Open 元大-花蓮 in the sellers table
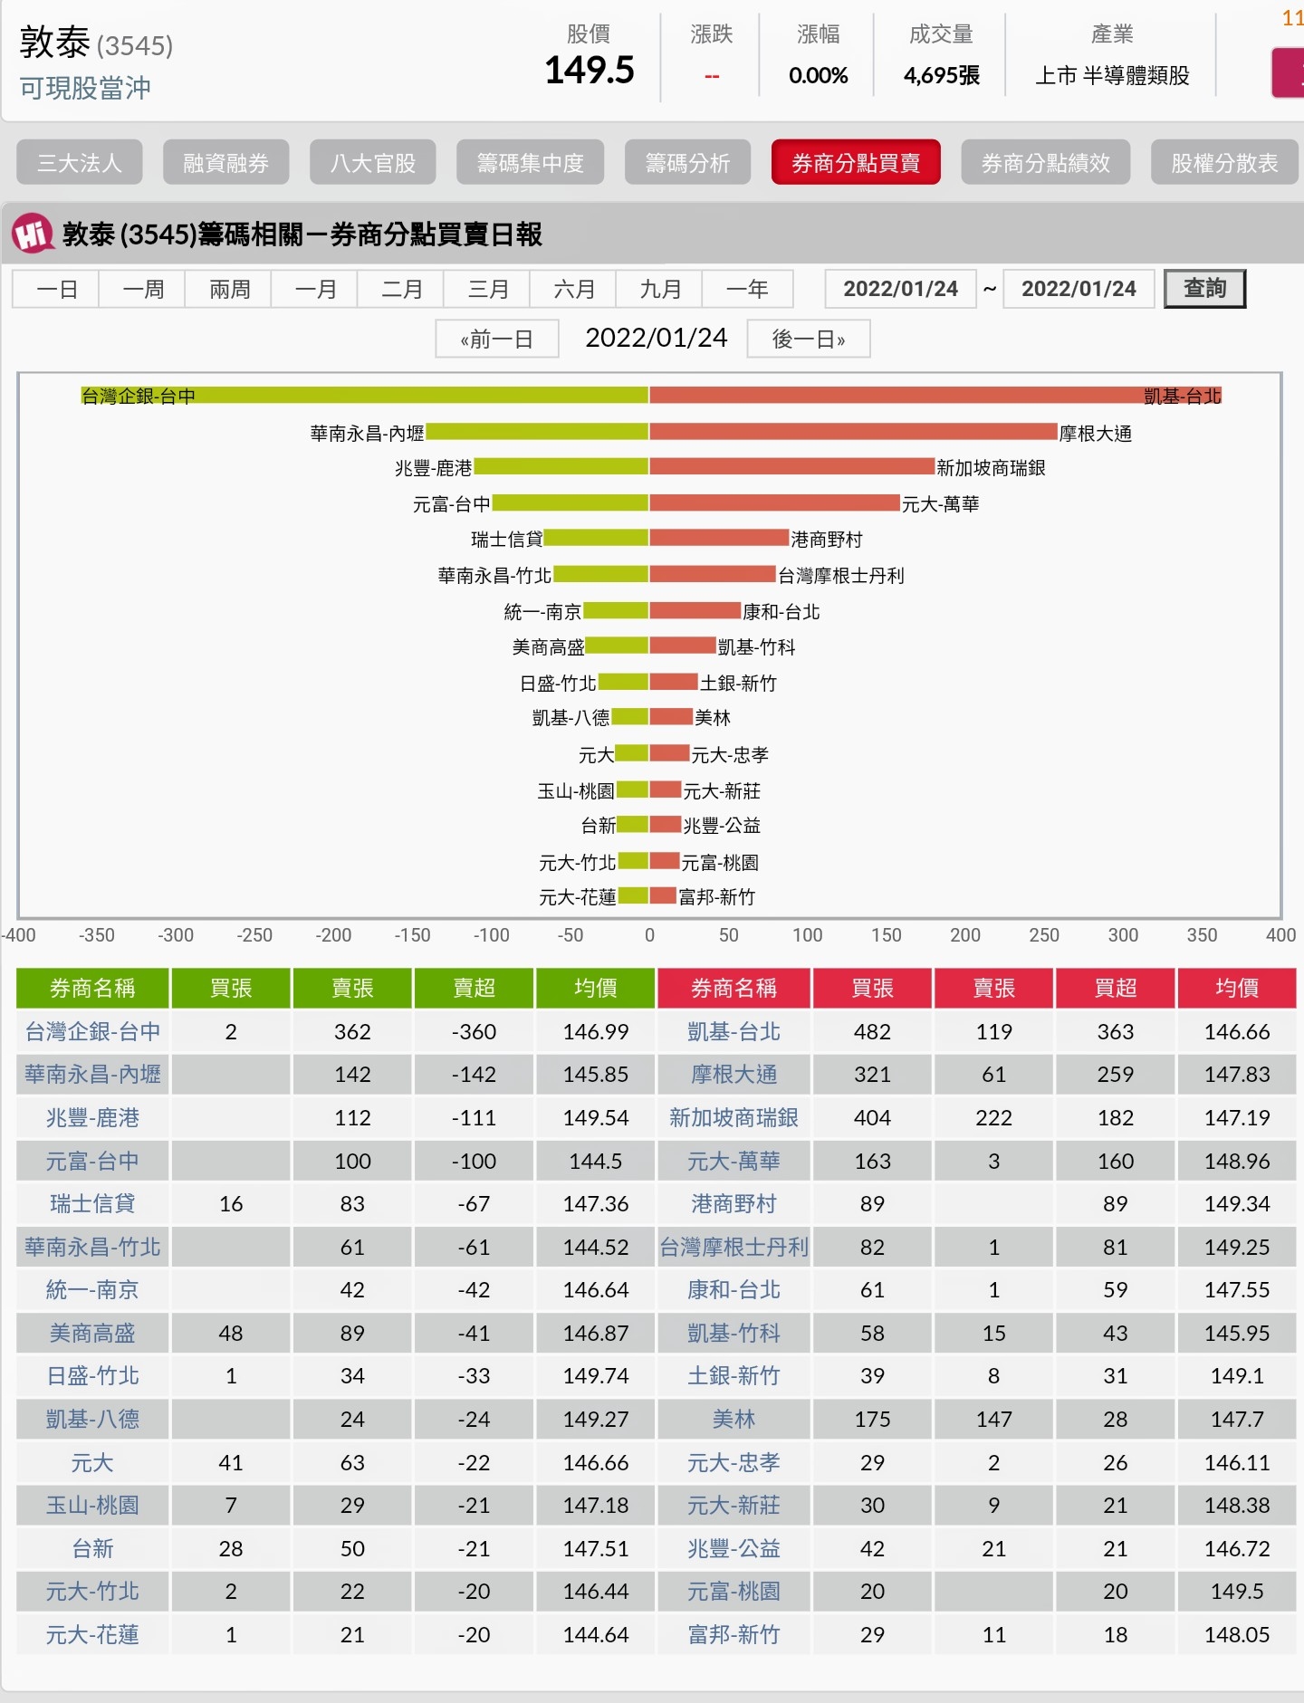 point(92,1635)
